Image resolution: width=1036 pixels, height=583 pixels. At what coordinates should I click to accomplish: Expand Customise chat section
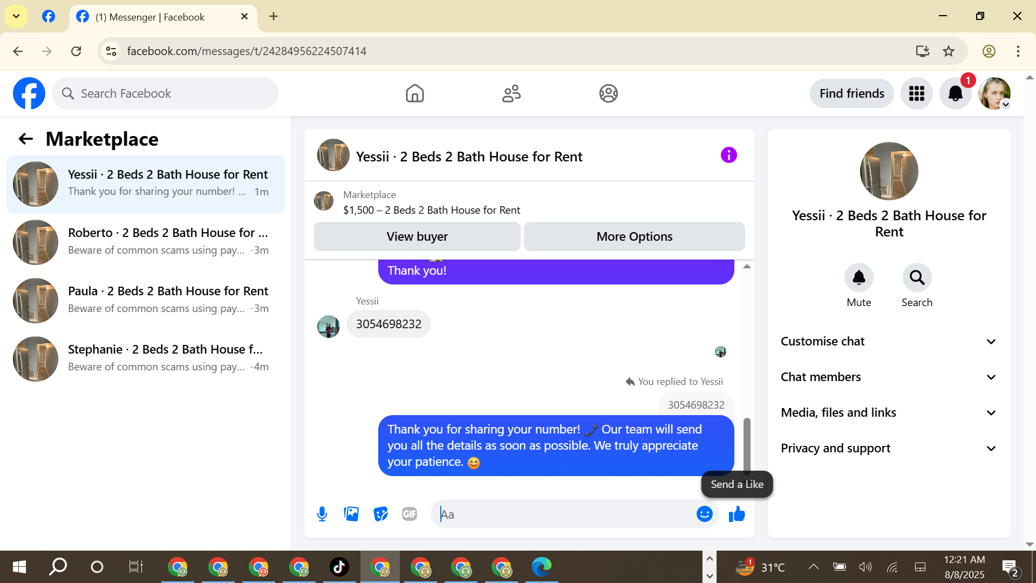point(889,341)
